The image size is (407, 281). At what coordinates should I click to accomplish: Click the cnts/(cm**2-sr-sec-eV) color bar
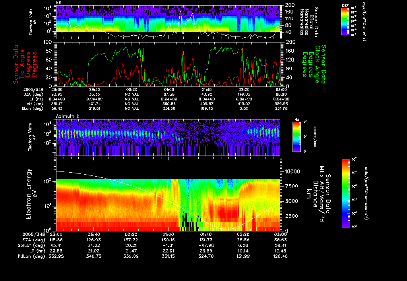[x=346, y=193]
